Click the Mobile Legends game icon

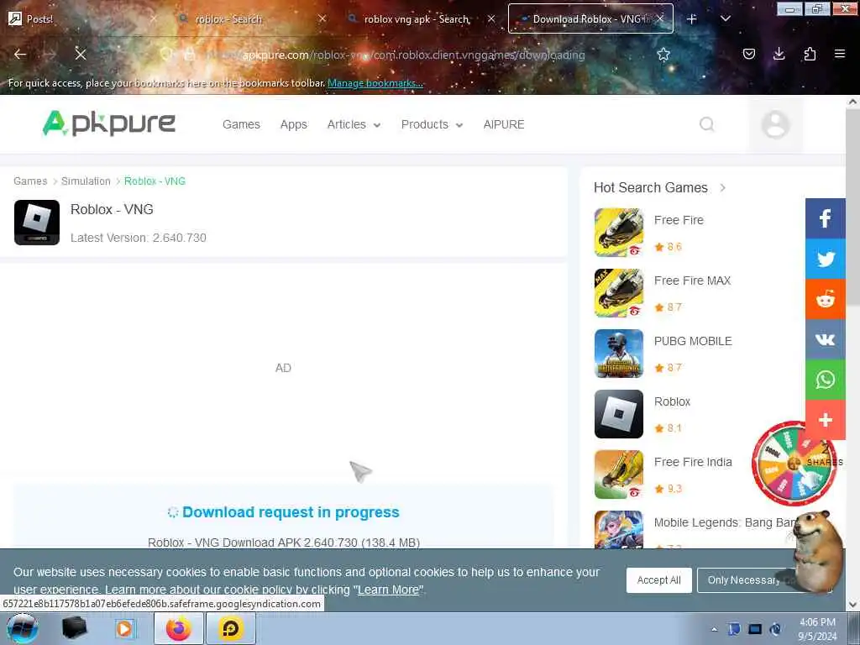(x=619, y=529)
